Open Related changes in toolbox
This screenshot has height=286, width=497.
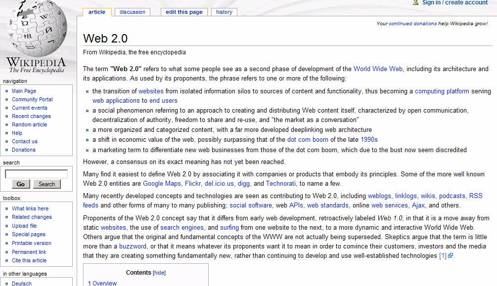(32, 217)
